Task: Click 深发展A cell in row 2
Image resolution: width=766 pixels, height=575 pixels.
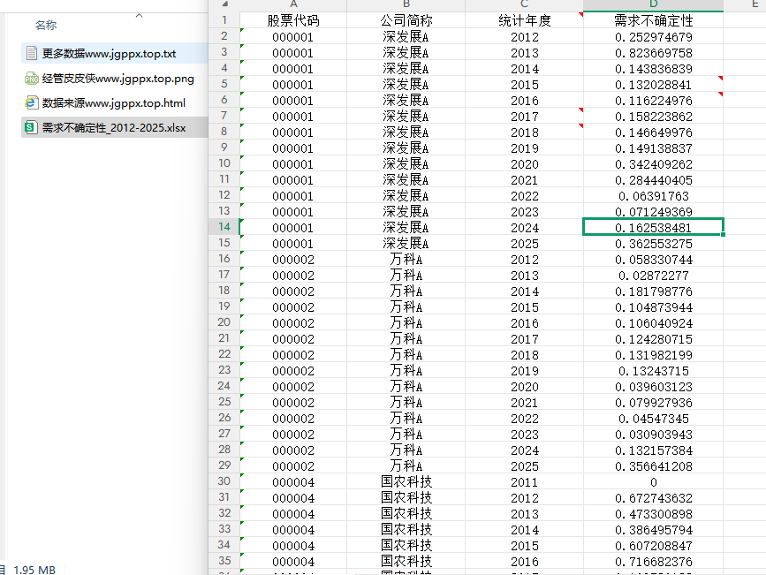Action: (406, 37)
